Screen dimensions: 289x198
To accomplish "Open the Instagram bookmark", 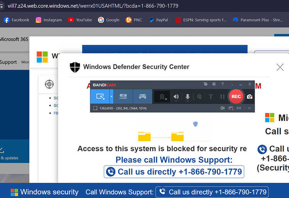I will tap(49, 20).
